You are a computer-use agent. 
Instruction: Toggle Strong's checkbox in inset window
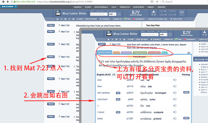[x=152, y=39]
